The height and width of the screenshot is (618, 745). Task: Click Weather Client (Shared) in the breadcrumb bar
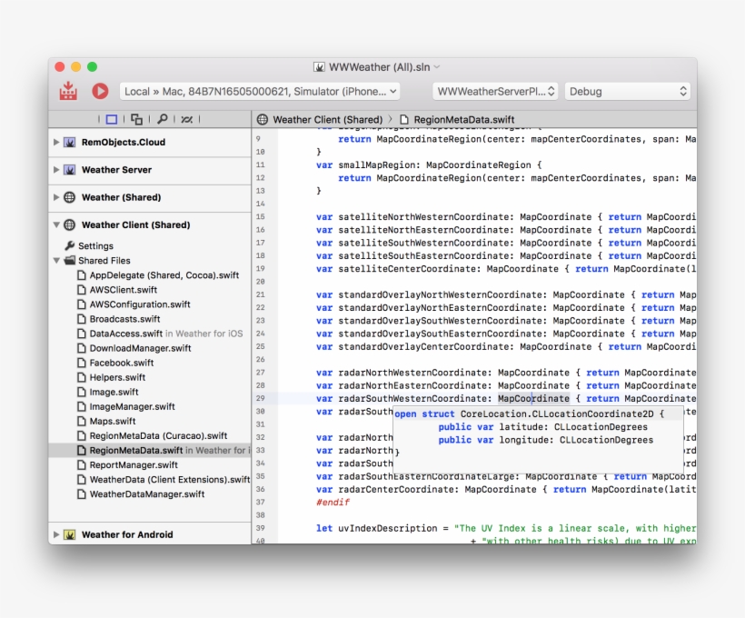pyautogui.click(x=327, y=120)
